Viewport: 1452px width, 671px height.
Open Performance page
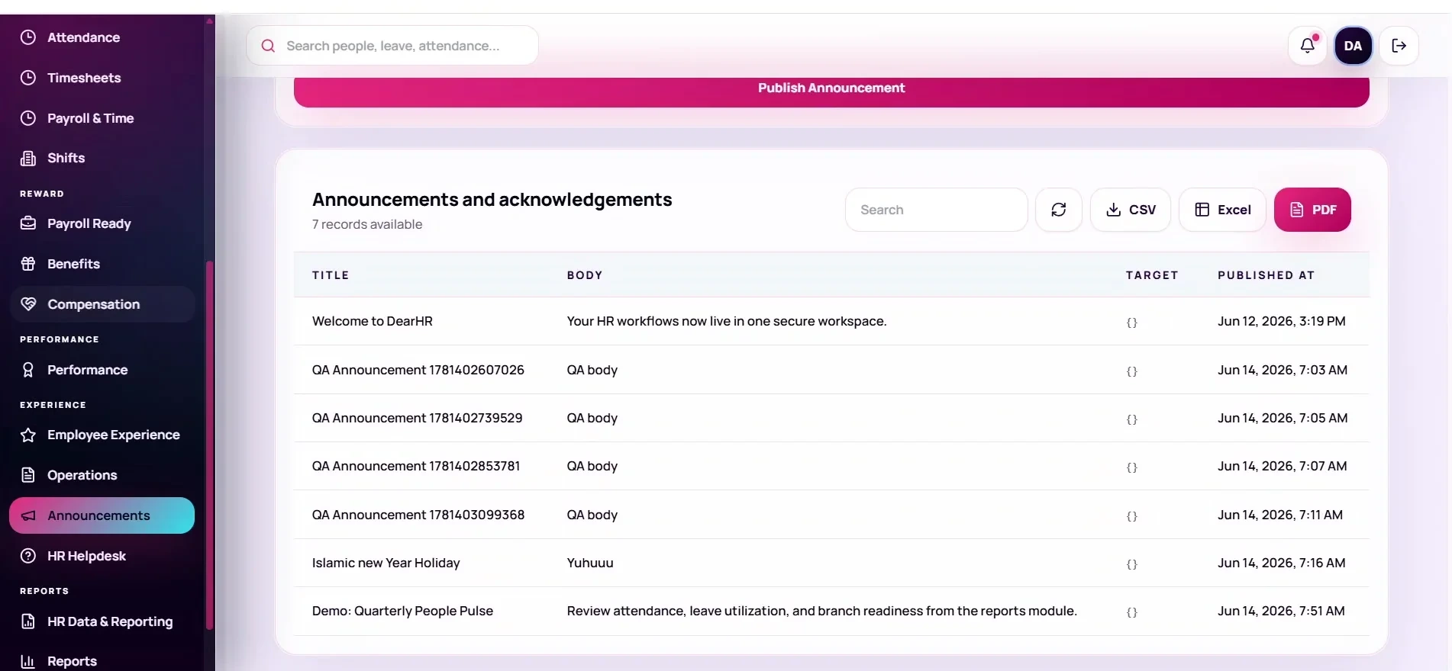pyautogui.click(x=102, y=370)
